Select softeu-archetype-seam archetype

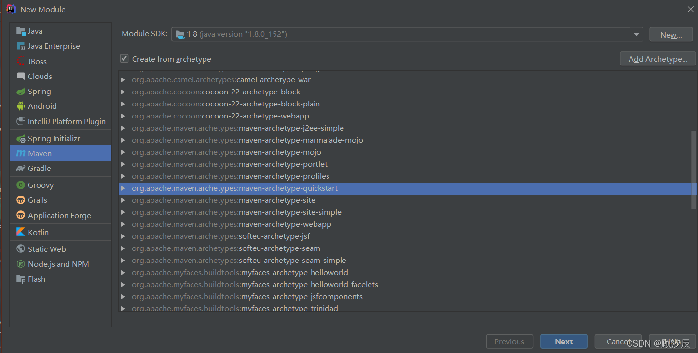408,248
